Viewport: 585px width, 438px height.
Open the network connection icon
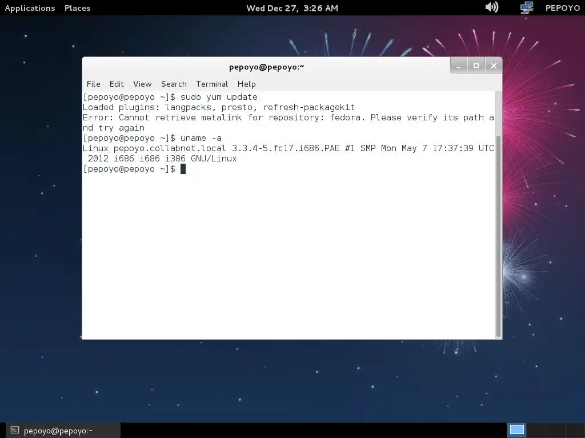[526, 7]
